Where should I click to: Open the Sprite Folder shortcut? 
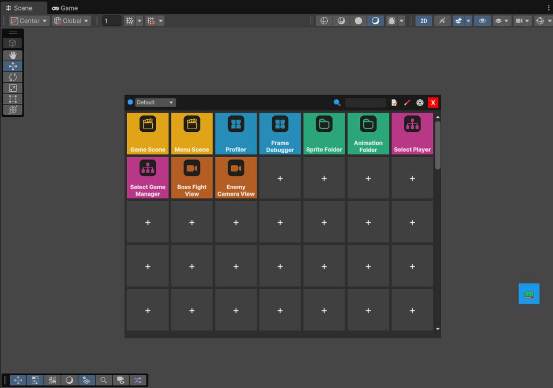(324, 133)
